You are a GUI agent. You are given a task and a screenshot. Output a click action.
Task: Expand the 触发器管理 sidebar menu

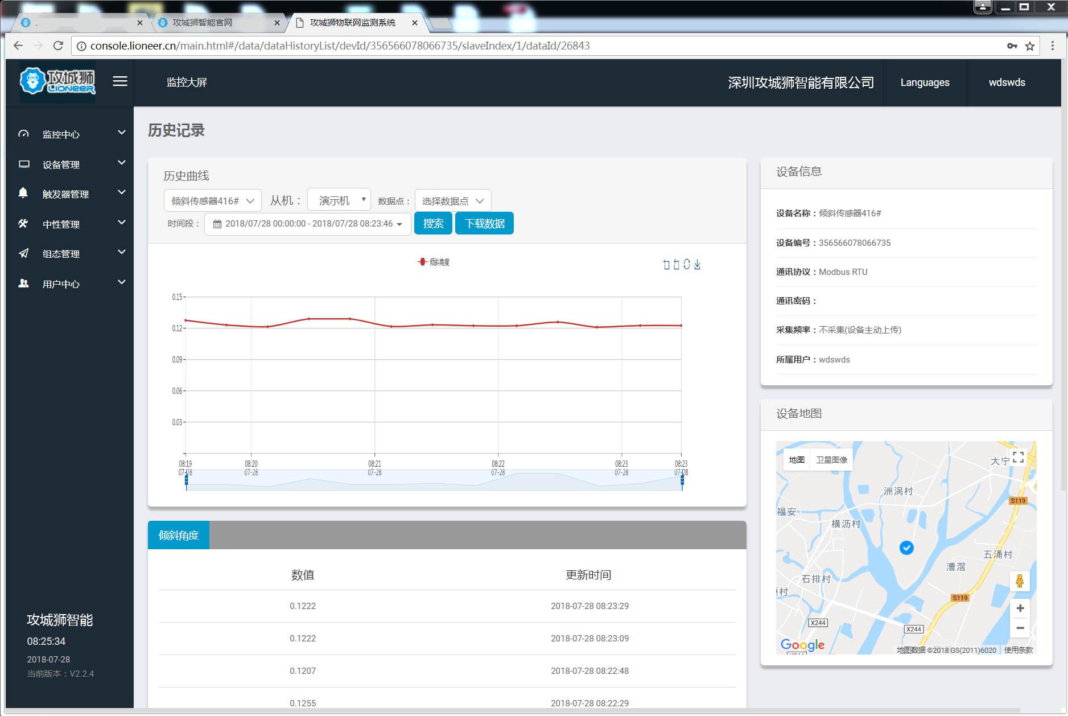click(70, 194)
